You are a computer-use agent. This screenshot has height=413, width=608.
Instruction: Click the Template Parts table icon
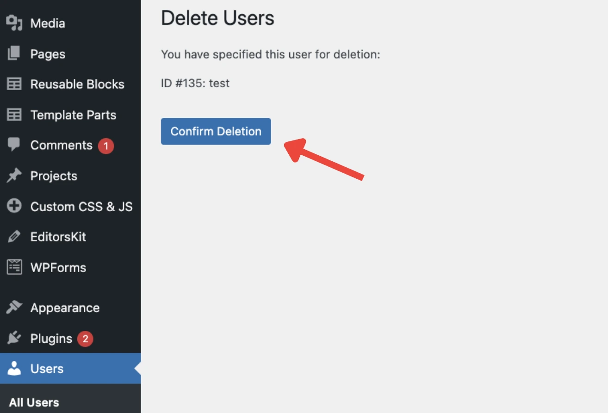click(x=14, y=115)
